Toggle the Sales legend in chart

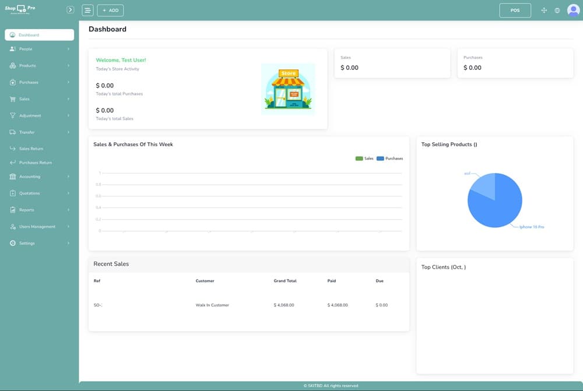click(x=364, y=158)
